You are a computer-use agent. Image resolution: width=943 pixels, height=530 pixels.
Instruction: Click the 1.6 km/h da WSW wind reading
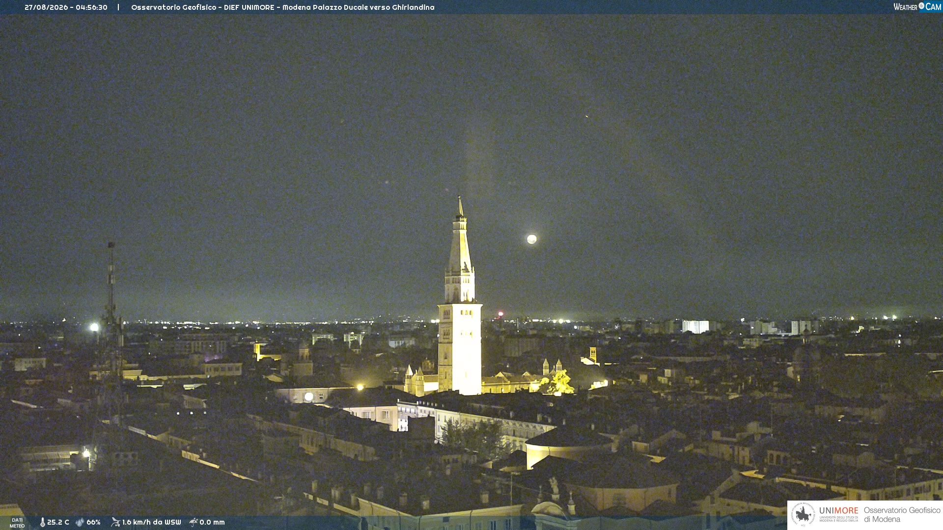151,522
